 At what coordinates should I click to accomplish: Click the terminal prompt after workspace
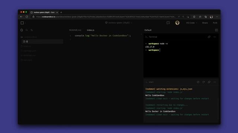[x=160, y=50]
